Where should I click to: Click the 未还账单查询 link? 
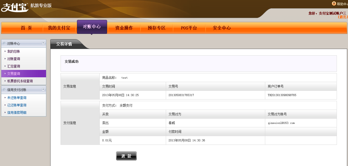point(17,98)
